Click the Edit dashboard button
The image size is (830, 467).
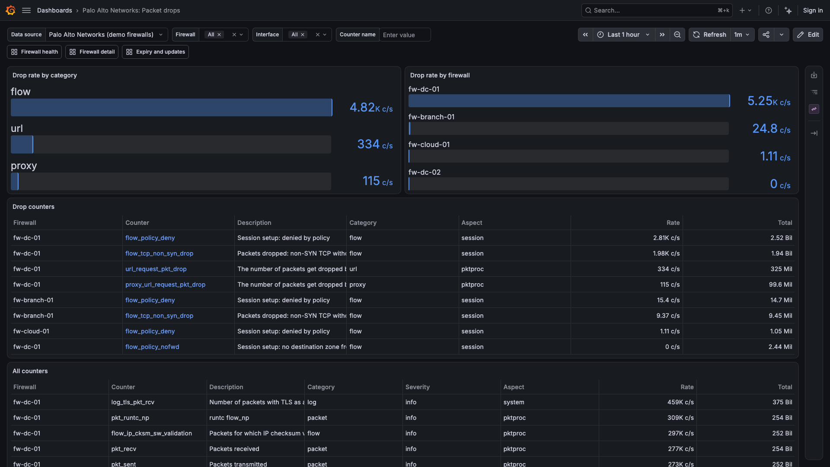(808, 35)
